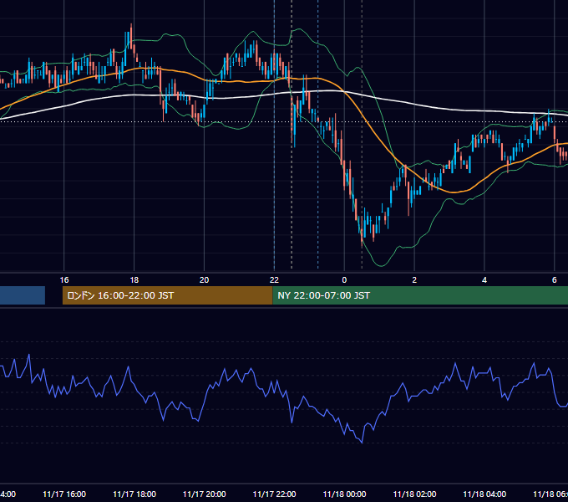Click the 16 hour label on price chart
Screen dimensions: 568x502
coord(64,280)
